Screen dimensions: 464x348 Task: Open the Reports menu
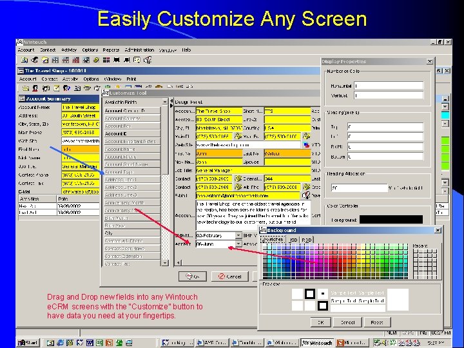pos(111,50)
